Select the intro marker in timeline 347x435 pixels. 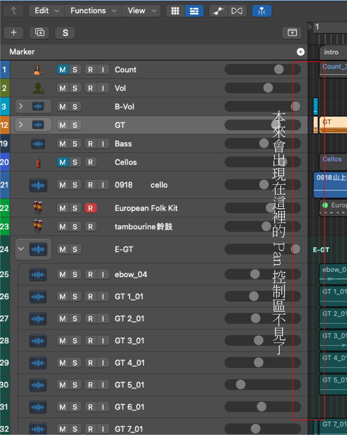click(x=331, y=52)
